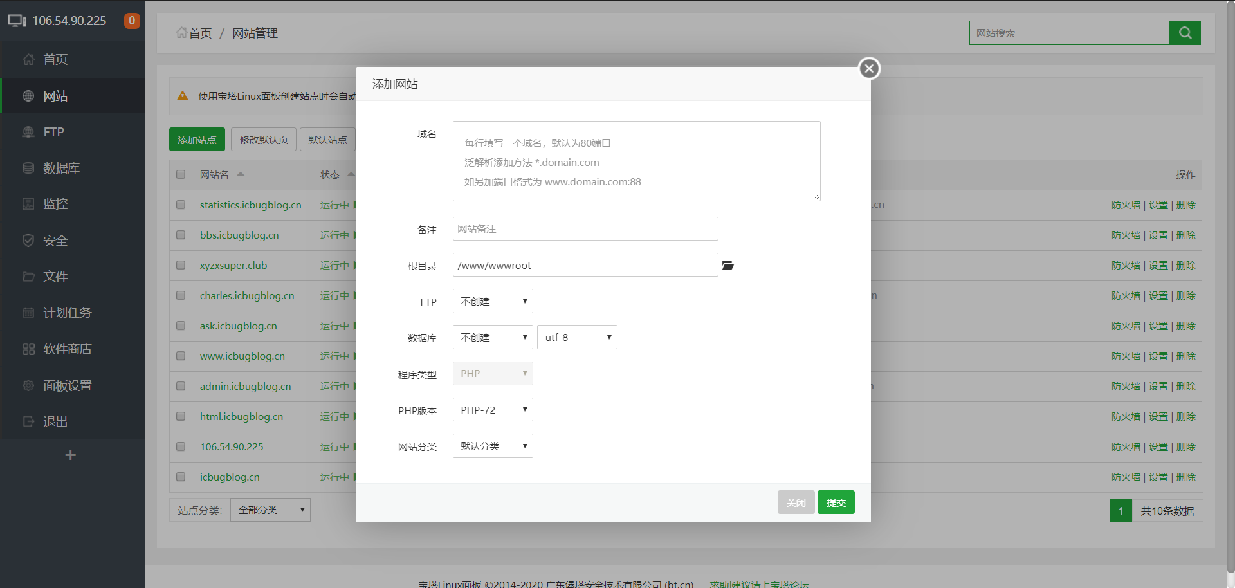The image size is (1235, 588).
Task: Click the green 提交 button
Action: click(x=836, y=502)
